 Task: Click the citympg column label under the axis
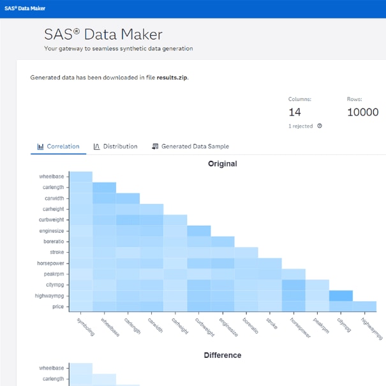(x=344, y=325)
